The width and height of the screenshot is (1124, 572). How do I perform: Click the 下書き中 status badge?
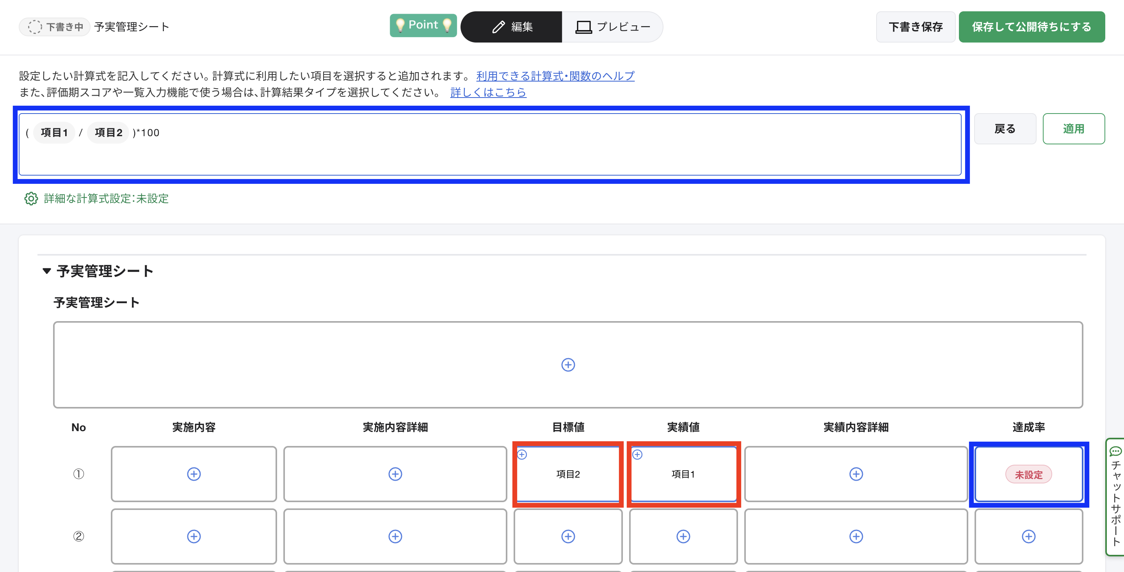pyautogui.click(x=55, y=27)
